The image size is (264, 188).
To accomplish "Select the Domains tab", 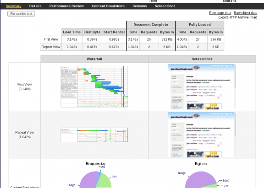I will click(140, 6).
